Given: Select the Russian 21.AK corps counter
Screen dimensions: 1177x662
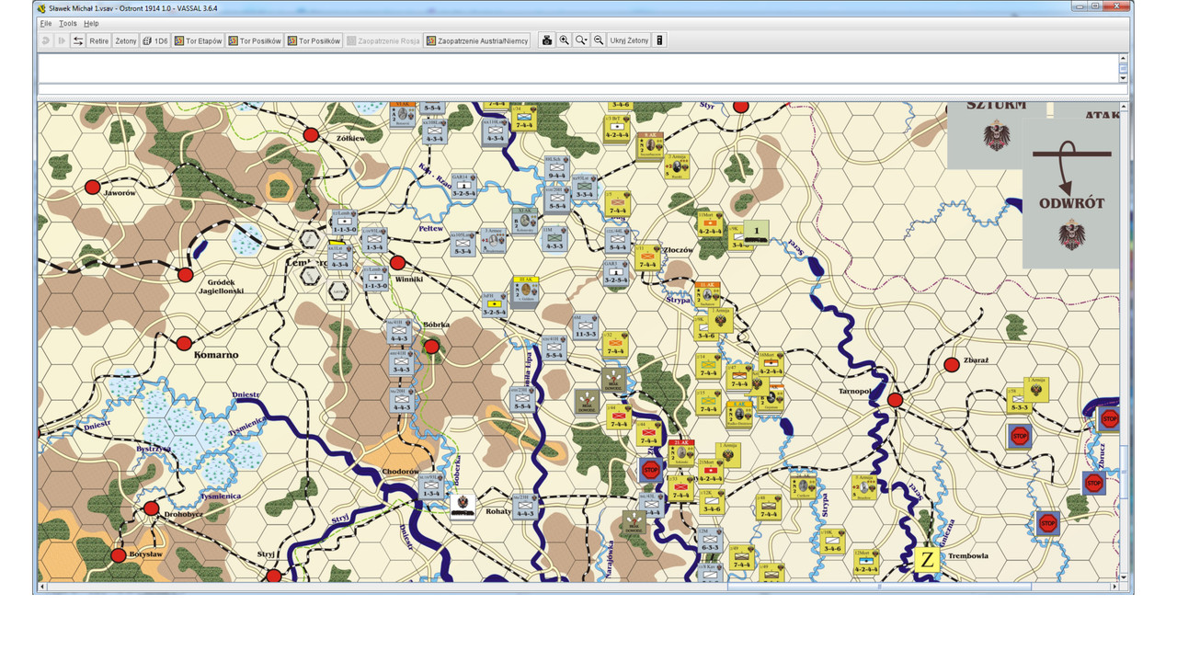Looking at the screenshot, I should click(x=680, y=453).
